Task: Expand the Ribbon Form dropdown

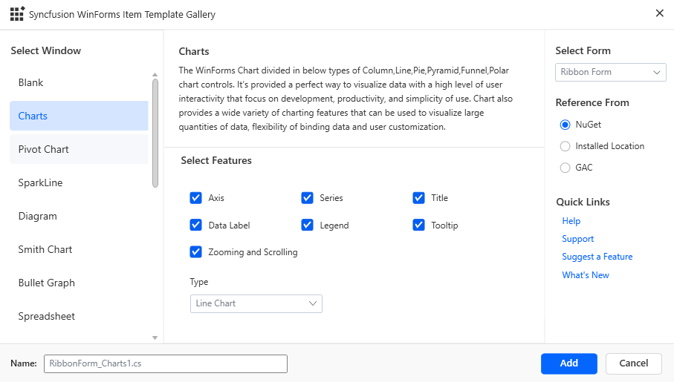Action: click(x=611, y=72)
